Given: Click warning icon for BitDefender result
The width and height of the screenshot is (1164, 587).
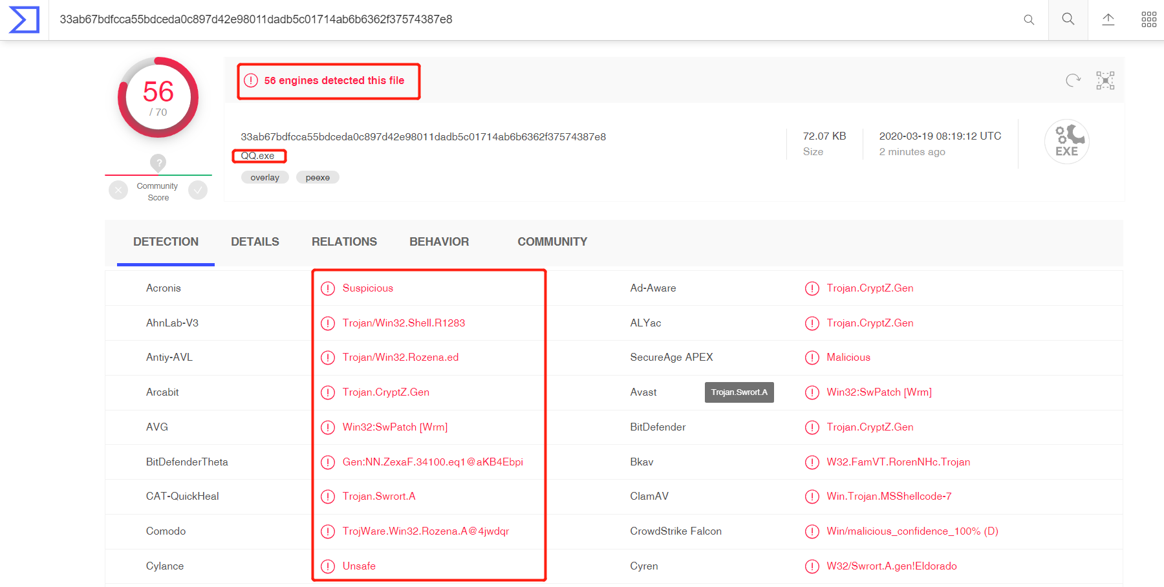Looking at the screenshot, I should point(812,427).
